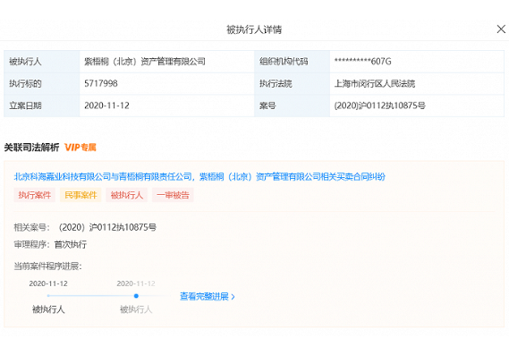The width and height of the screenshot is (509, 355).
Task: Click the faded timeline 被执行人 label
Action: tap(136, 309)
